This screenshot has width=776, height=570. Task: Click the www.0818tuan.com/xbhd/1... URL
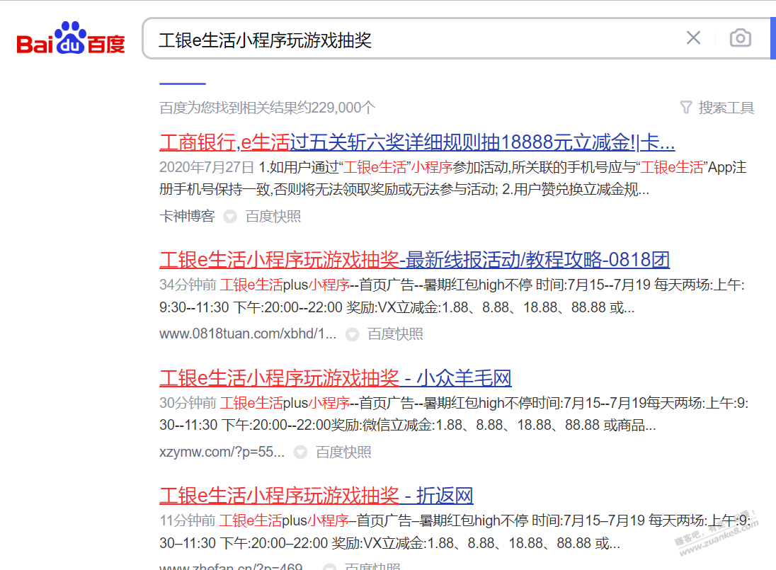247,334
